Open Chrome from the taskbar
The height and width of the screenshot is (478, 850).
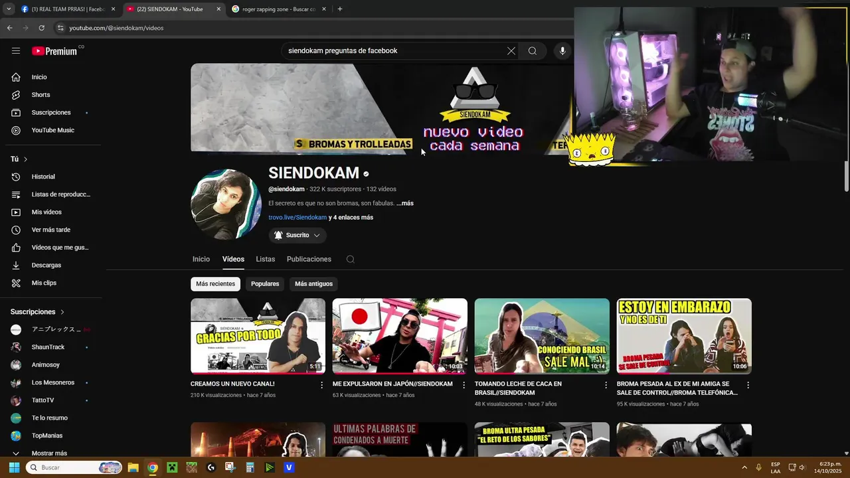153,467
